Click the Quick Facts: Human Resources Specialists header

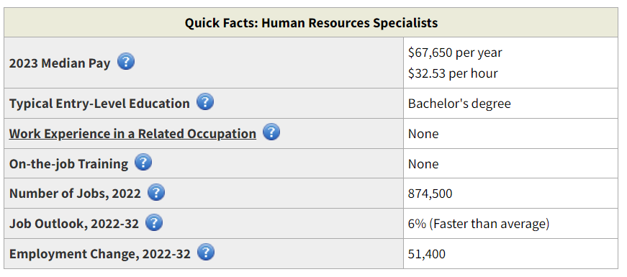click(311, 23)
